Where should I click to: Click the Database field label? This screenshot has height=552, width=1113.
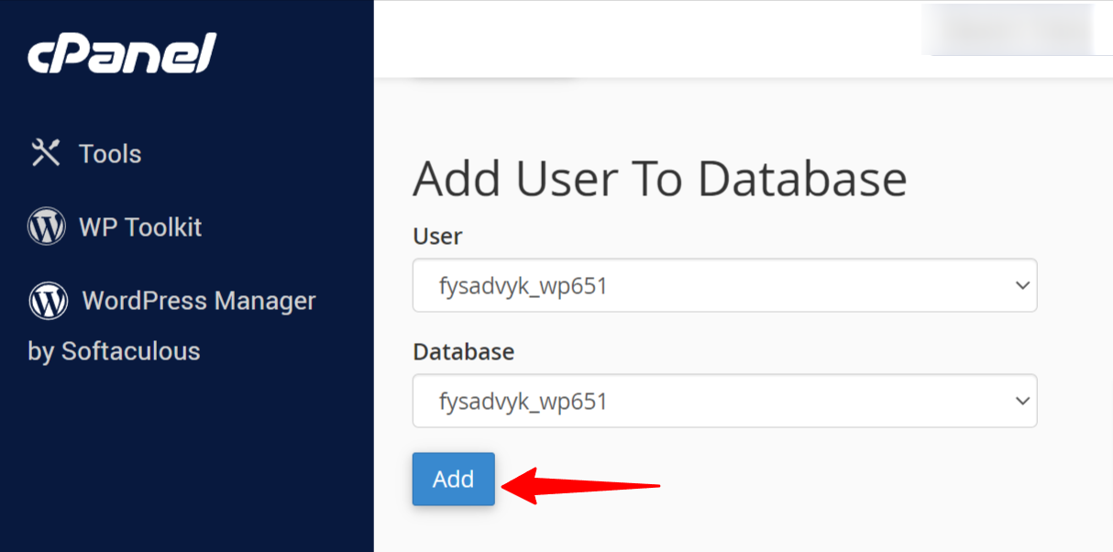463,352
